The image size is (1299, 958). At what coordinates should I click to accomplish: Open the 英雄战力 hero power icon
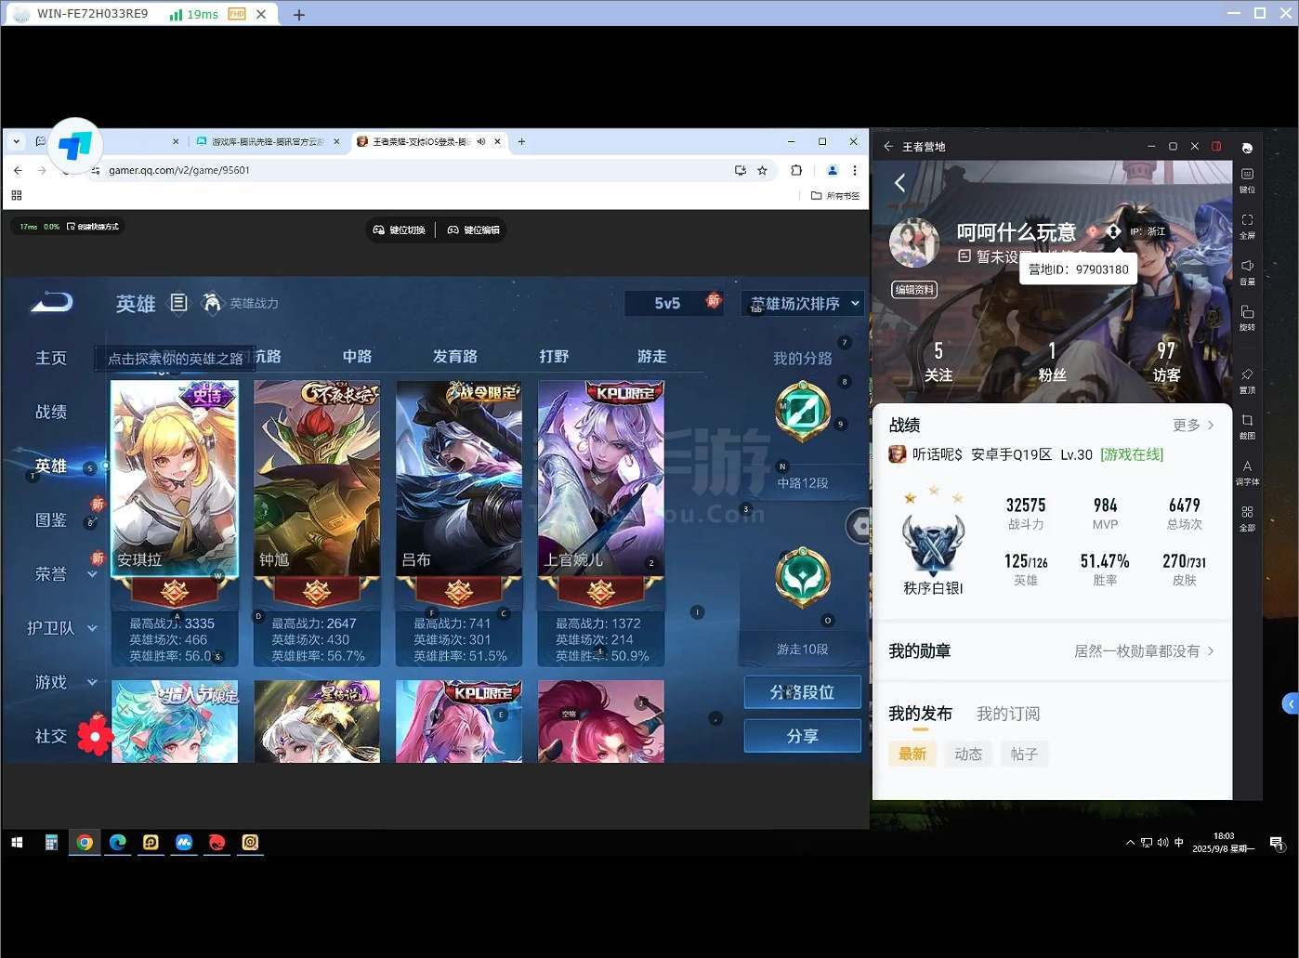click(213, 303)
